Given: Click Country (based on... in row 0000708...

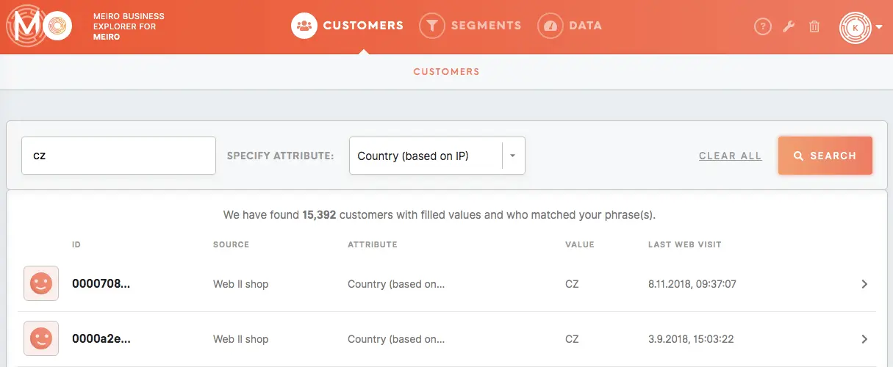Looking at the screenshot, I should click(x=396, y=284).
